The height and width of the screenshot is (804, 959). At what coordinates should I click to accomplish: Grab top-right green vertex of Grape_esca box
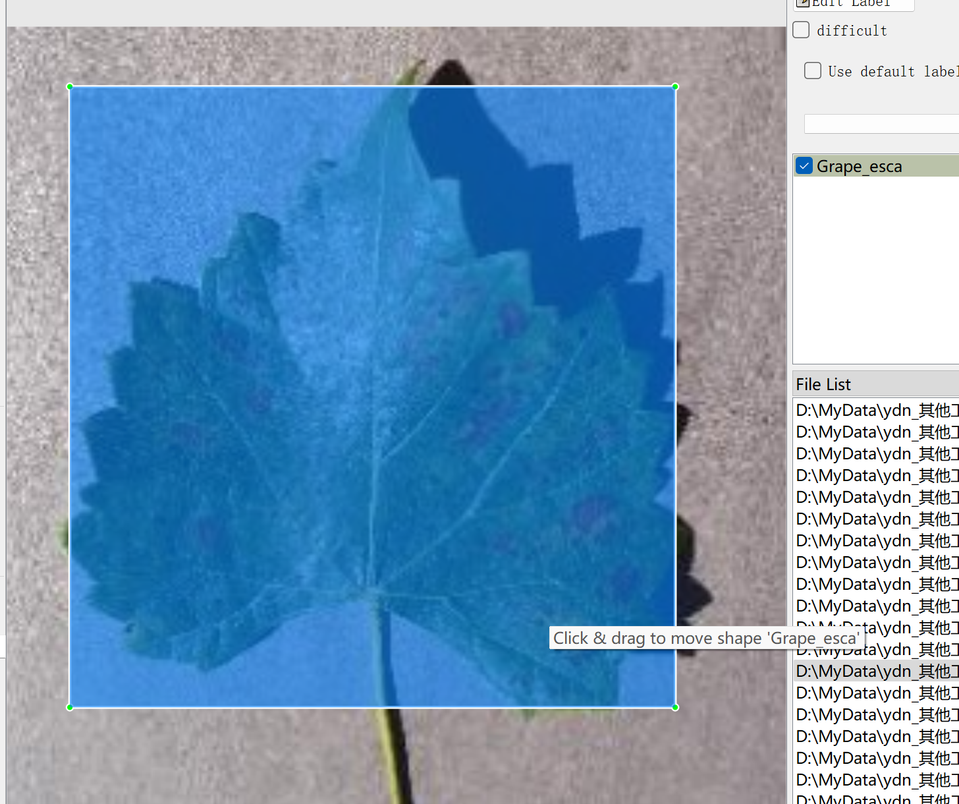[675, 86]
